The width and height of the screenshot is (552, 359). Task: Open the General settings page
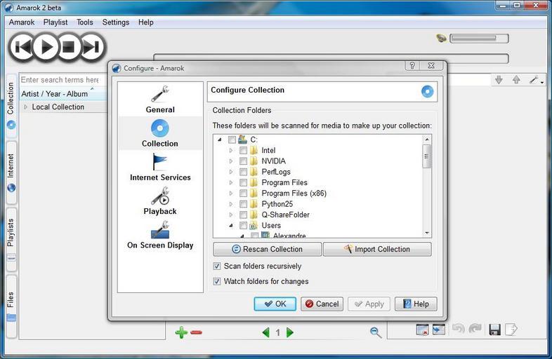[x=160, y=99]
